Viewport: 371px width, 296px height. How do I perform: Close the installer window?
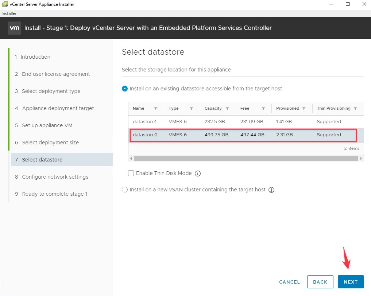pyautogui.click(x=364, y=4)
